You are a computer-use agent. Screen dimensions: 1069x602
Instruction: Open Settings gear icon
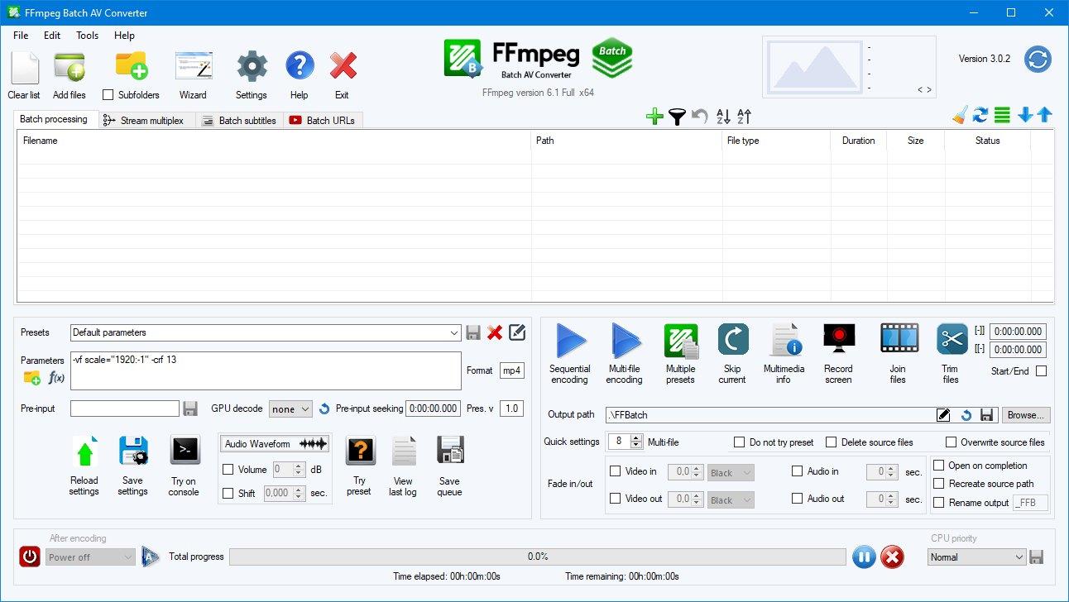[252, 67]
